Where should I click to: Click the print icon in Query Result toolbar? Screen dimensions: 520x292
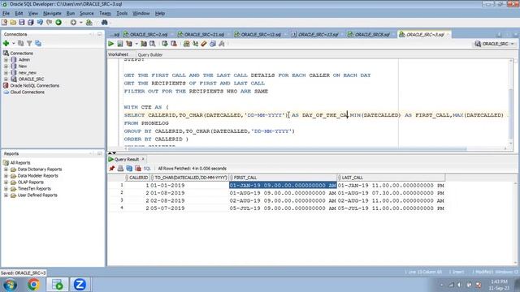click(x=120, y=169)
